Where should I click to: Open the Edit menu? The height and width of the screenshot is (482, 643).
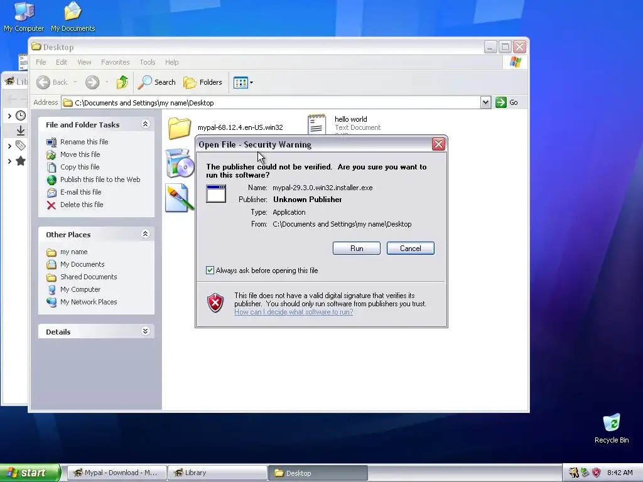62,62
